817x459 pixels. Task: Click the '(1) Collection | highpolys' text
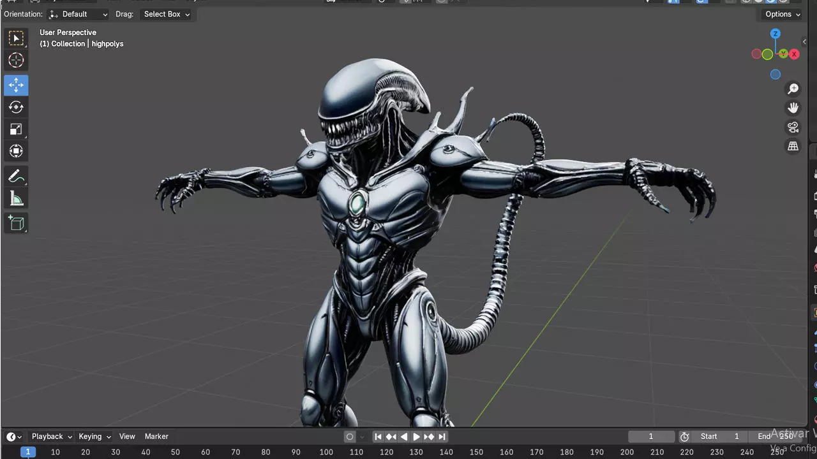coord(82,44)
